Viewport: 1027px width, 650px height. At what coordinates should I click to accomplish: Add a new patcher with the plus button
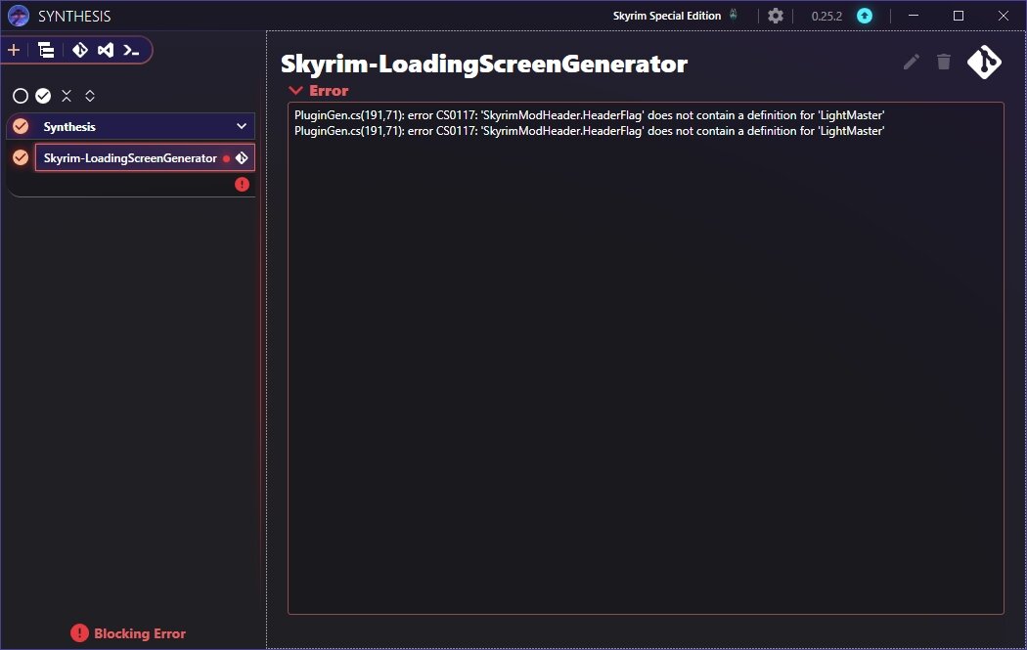click(13, 50)
